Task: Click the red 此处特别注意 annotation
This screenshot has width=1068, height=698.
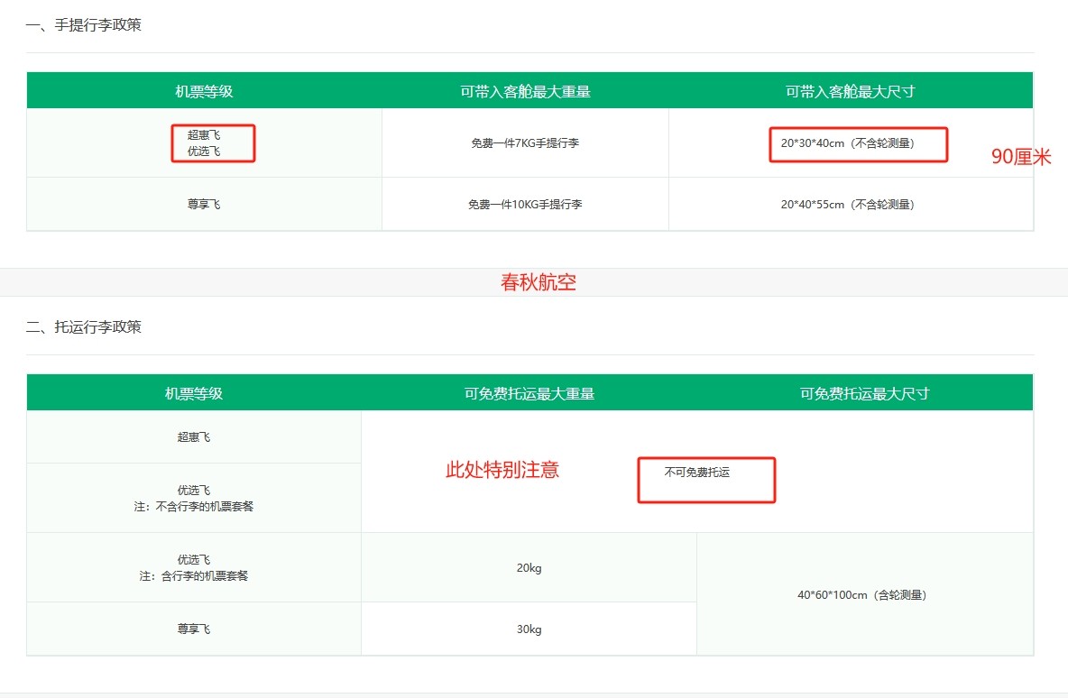Action: click(x=502, y=470)
